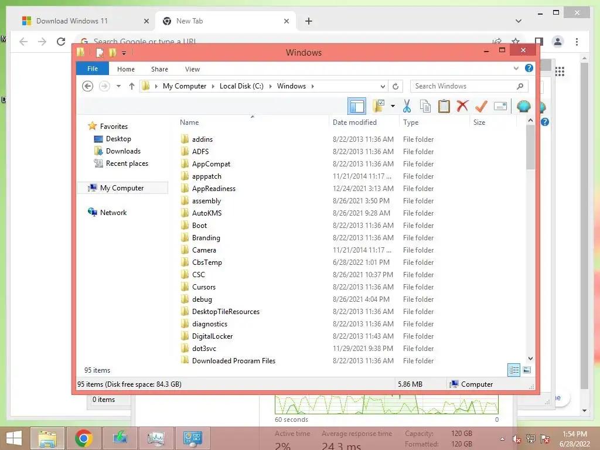The height and width of the screenshot is (450, 600).
Task: Open Chrome from the taskbar
Action: [x=84, y=438]
